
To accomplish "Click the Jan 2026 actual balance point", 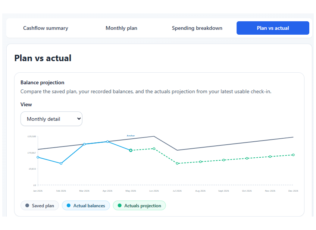I will coord(38,157).
